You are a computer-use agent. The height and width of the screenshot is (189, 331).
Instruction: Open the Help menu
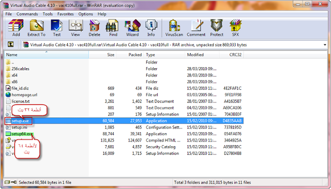coord(102,14)
